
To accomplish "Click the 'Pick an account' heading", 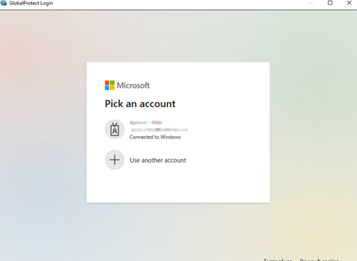I will [140, 104].
